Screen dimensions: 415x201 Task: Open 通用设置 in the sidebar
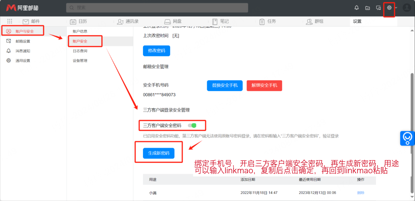click(23, 61)
